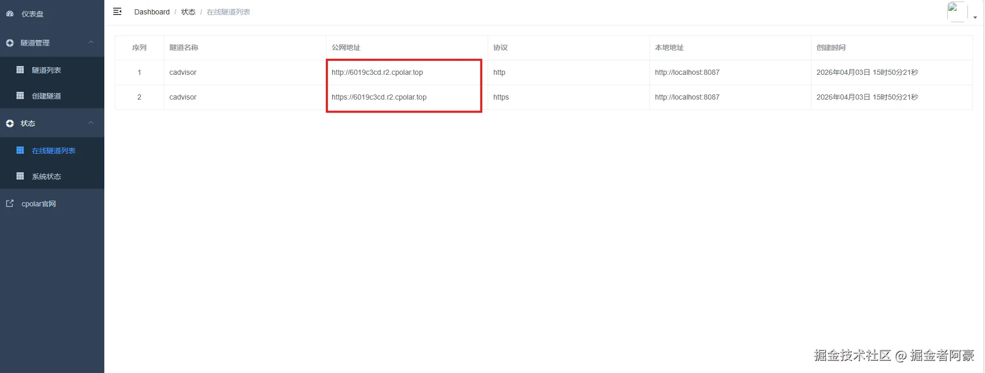
Task: Click the grid icon beside 创建隧道
Action: click(x=20, y=95)
